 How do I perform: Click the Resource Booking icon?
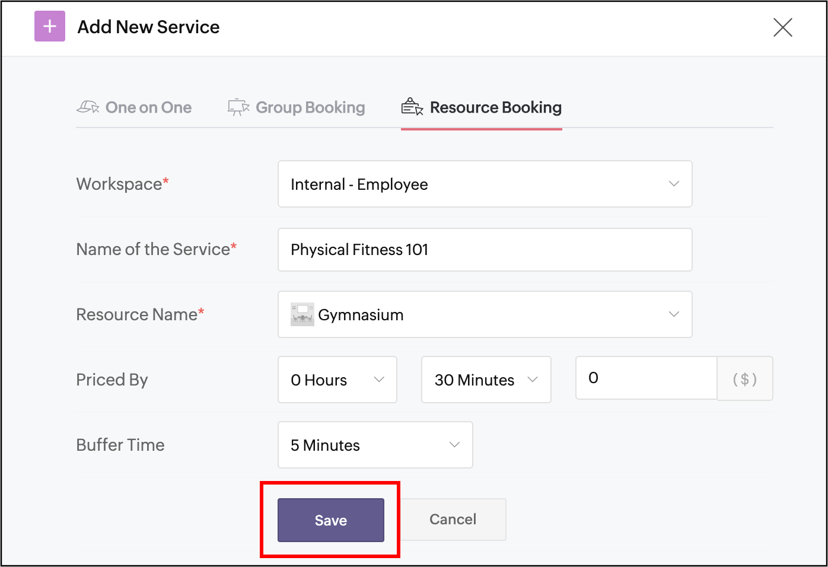(412, 107)
